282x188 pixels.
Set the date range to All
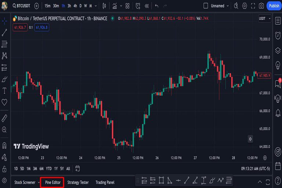[68, 169]
